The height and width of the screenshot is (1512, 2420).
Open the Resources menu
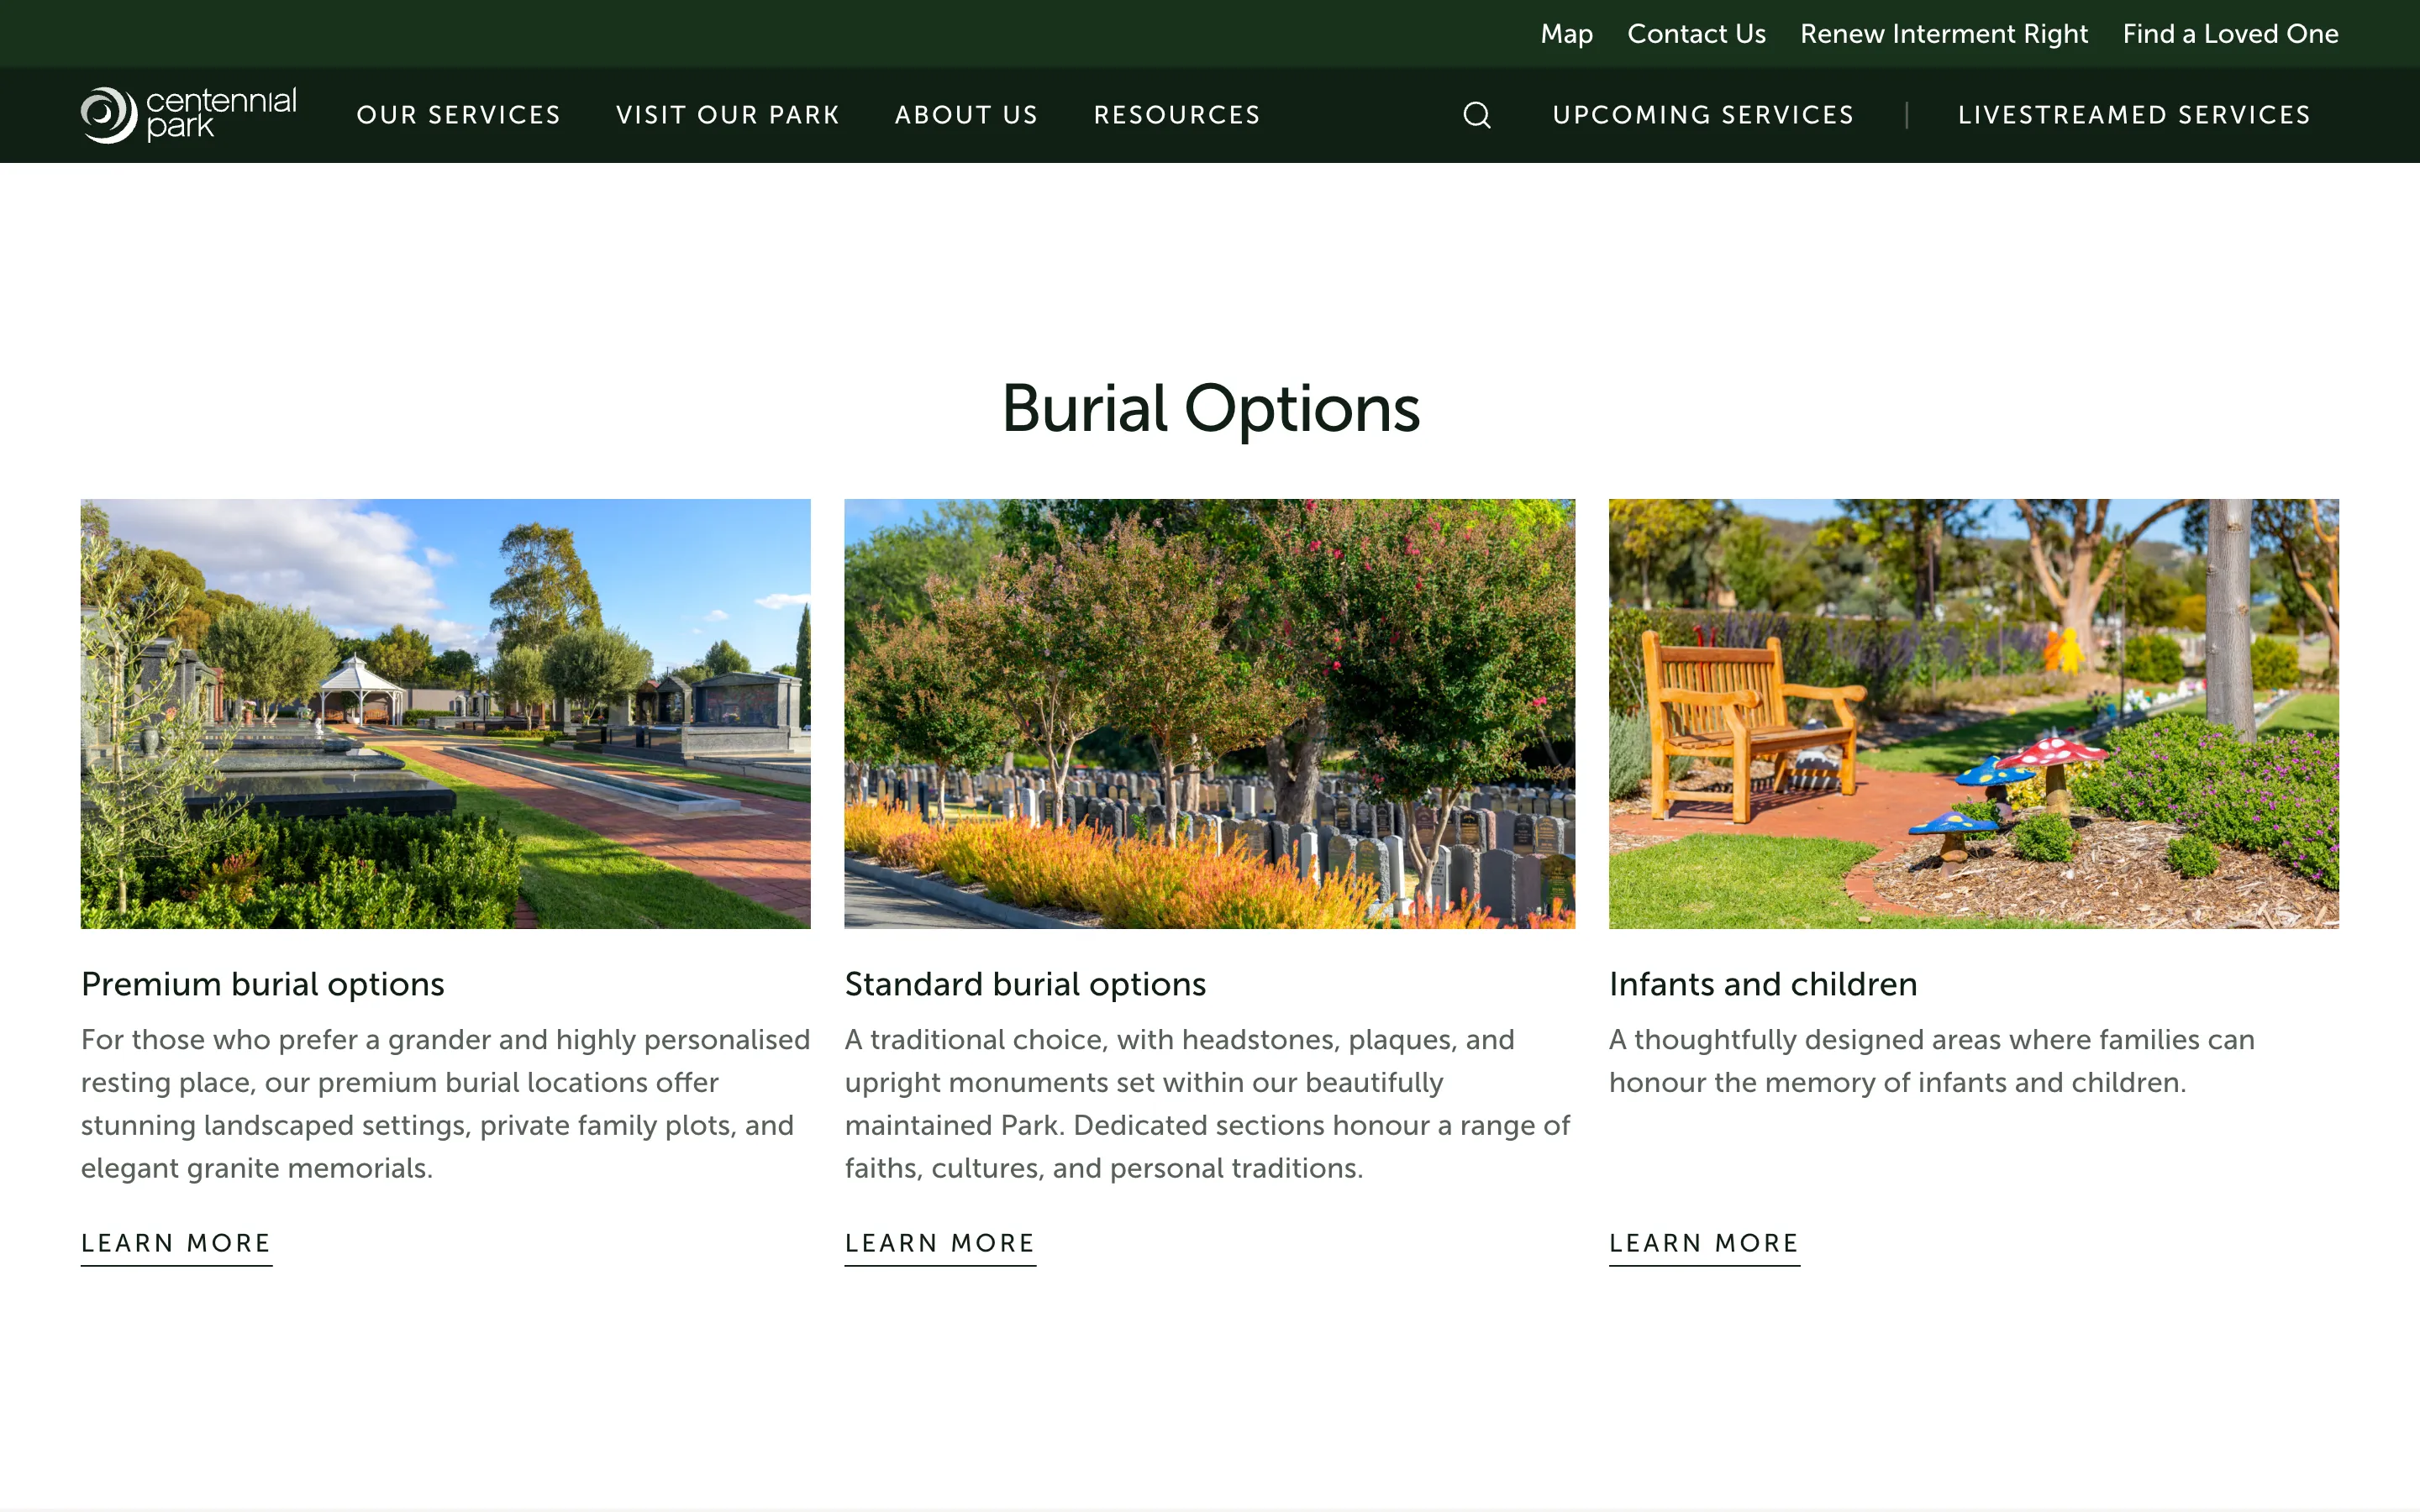[1176, 115]
